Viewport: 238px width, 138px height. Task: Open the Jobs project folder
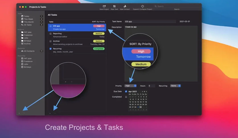[26, 38]
